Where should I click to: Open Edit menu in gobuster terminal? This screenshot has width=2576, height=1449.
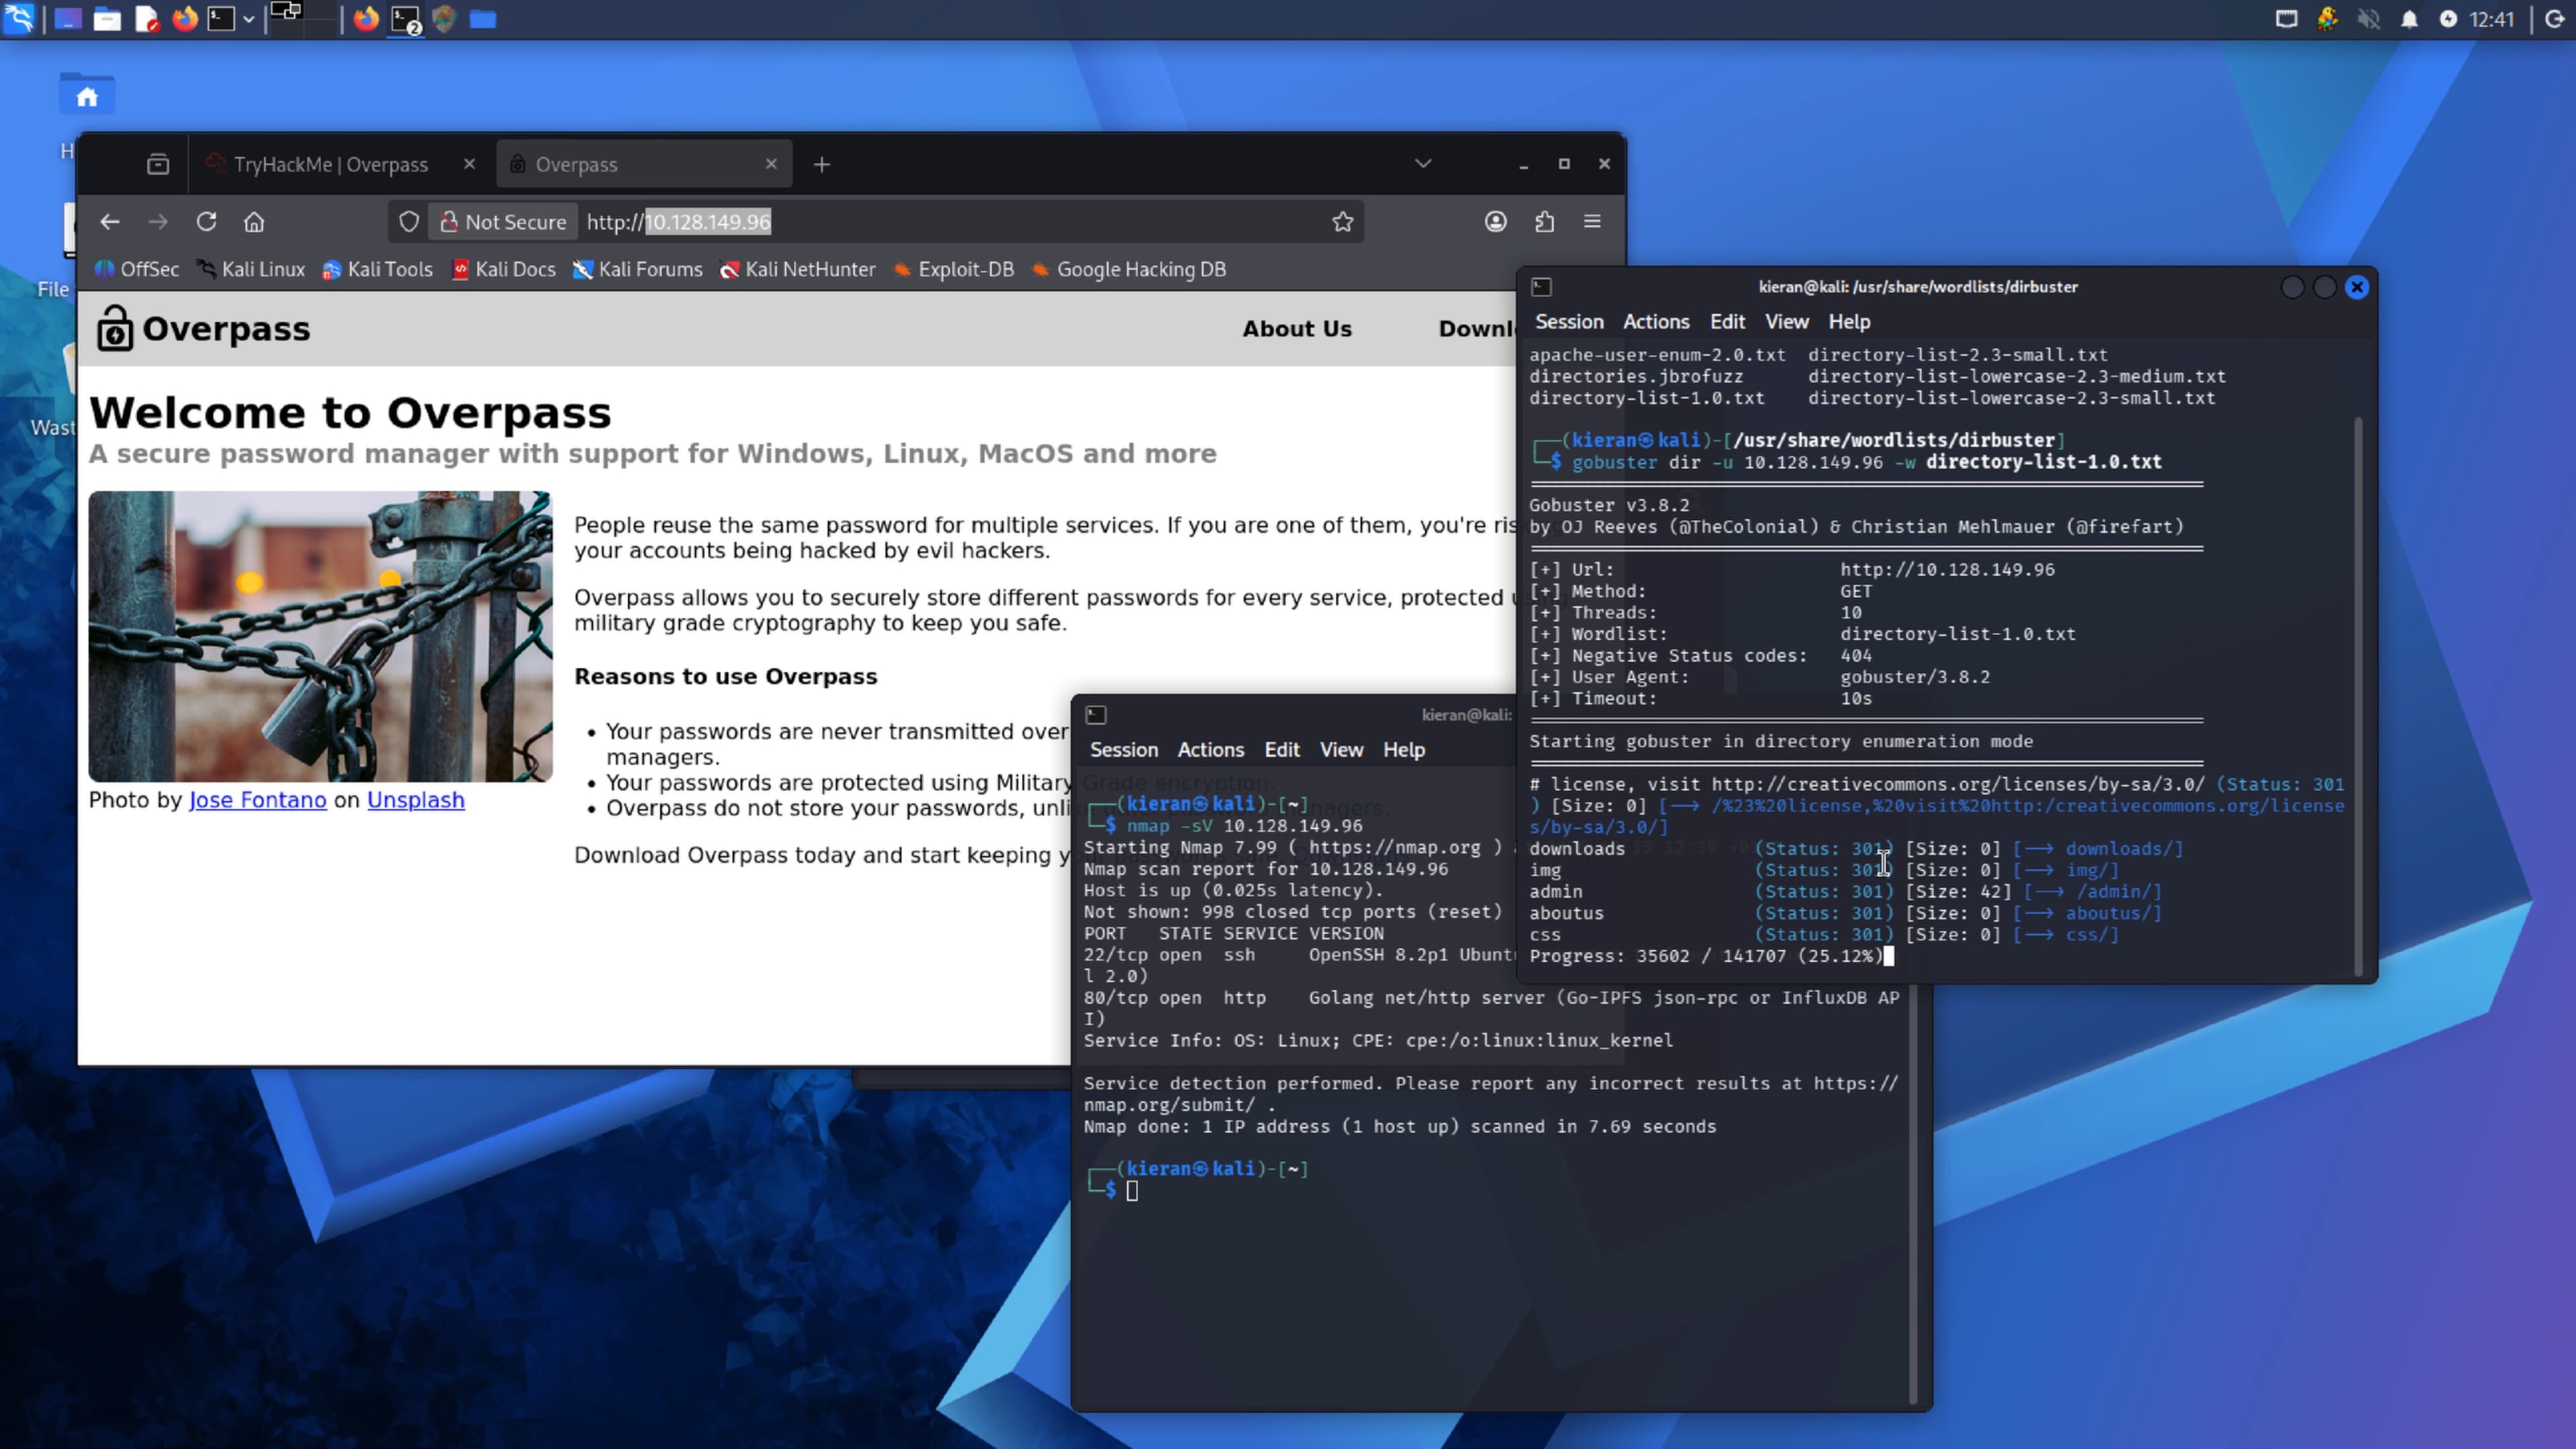click(x=1726, y=322)
